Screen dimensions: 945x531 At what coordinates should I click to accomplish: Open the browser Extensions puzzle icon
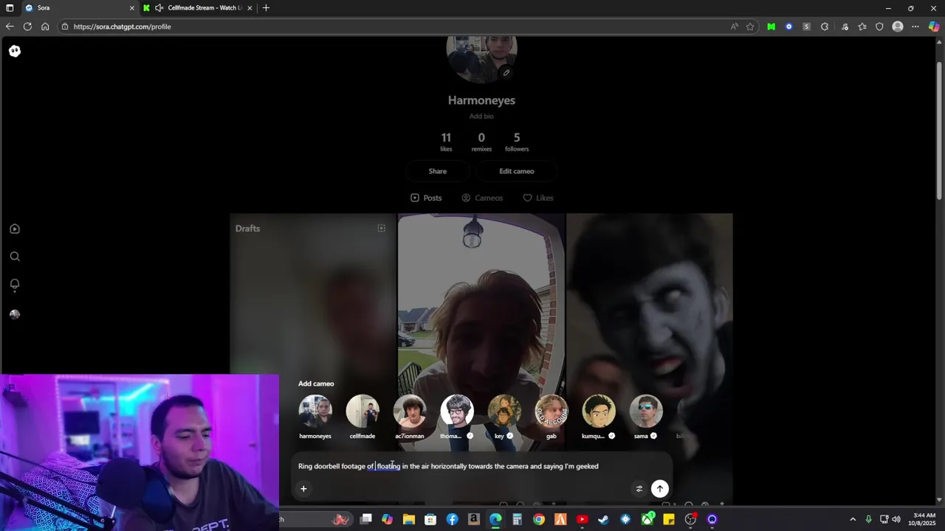(825, 27)
